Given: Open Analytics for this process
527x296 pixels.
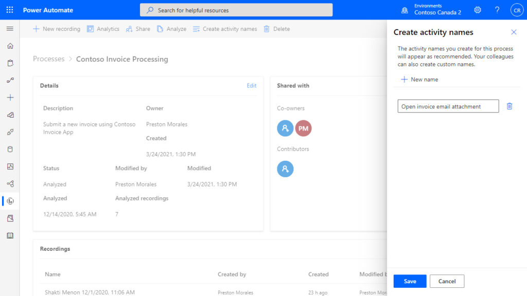Looking at the screenshot, I should click(103, 29).
